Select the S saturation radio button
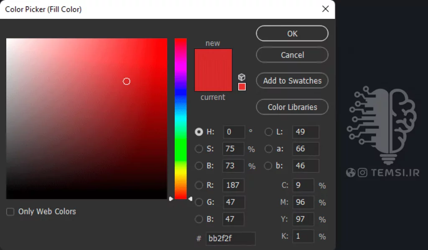Image resolution: width=428 pixels, height=250 pixels. point(199,149)
